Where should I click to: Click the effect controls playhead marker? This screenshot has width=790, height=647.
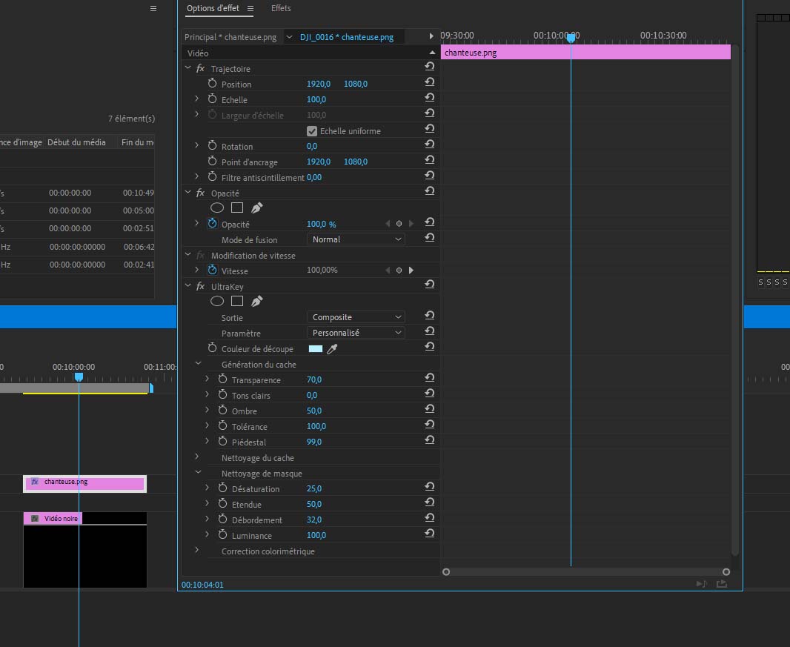point(571,38)
